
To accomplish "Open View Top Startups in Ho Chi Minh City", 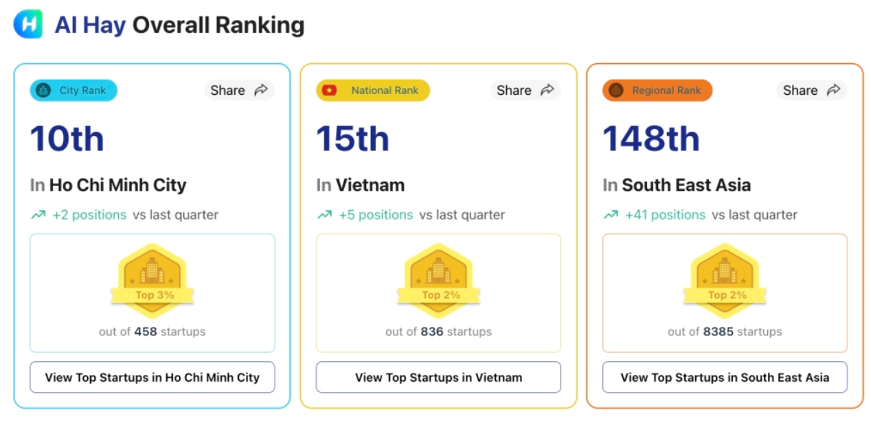I will [x=152, y=378].
